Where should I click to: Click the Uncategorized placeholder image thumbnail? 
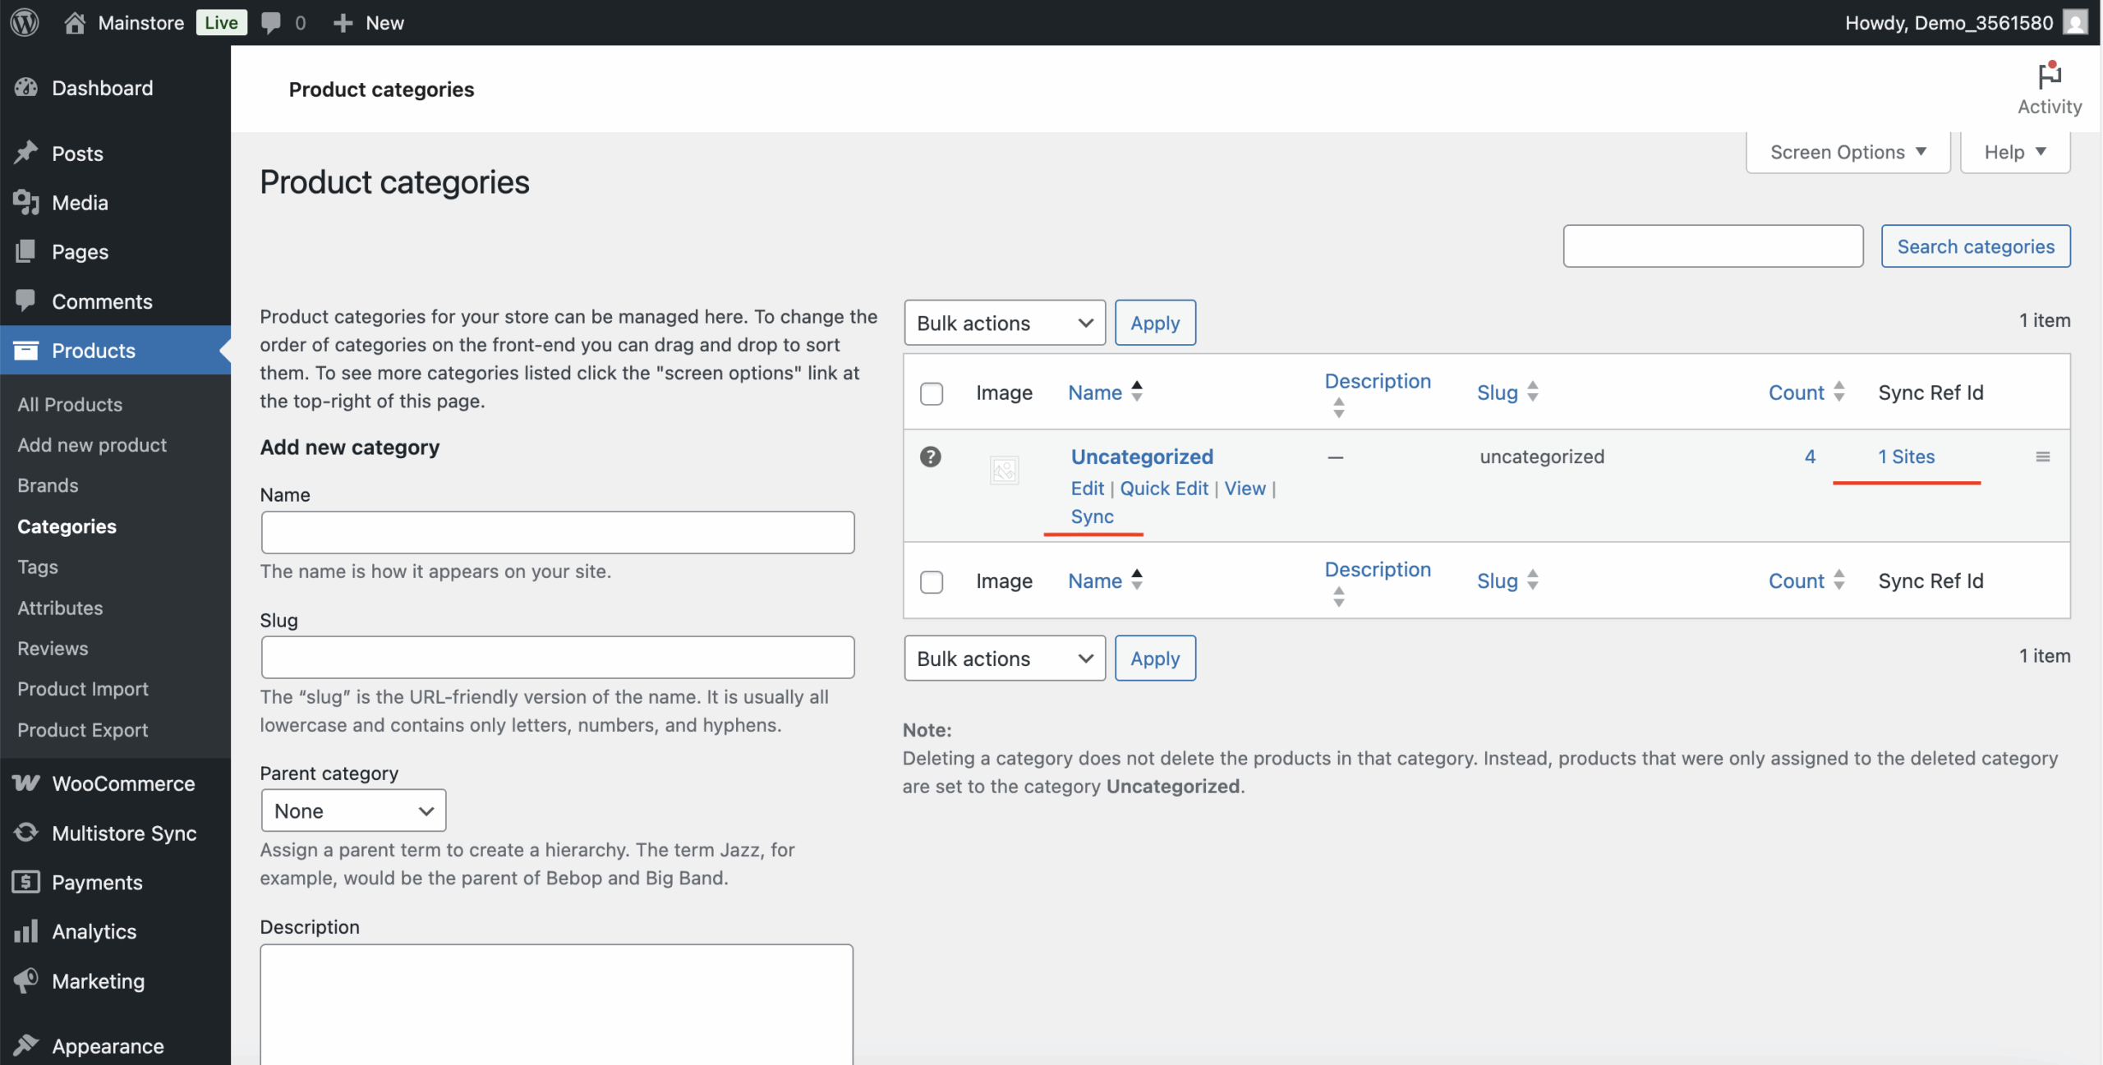point(1004,471)
